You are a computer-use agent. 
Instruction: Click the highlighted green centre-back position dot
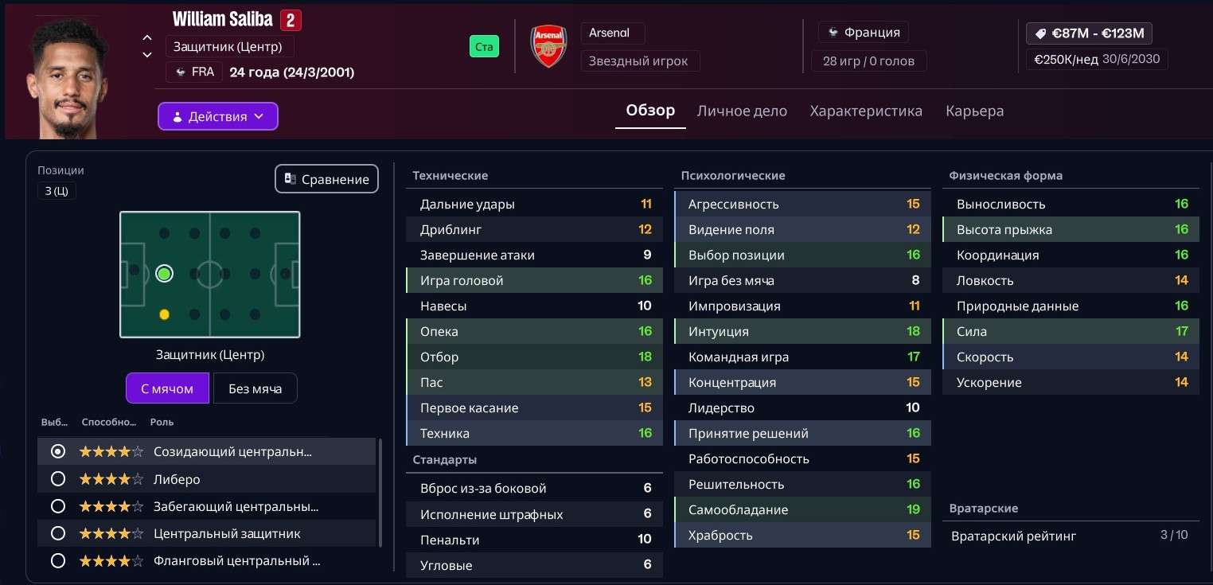click(164, 274)
